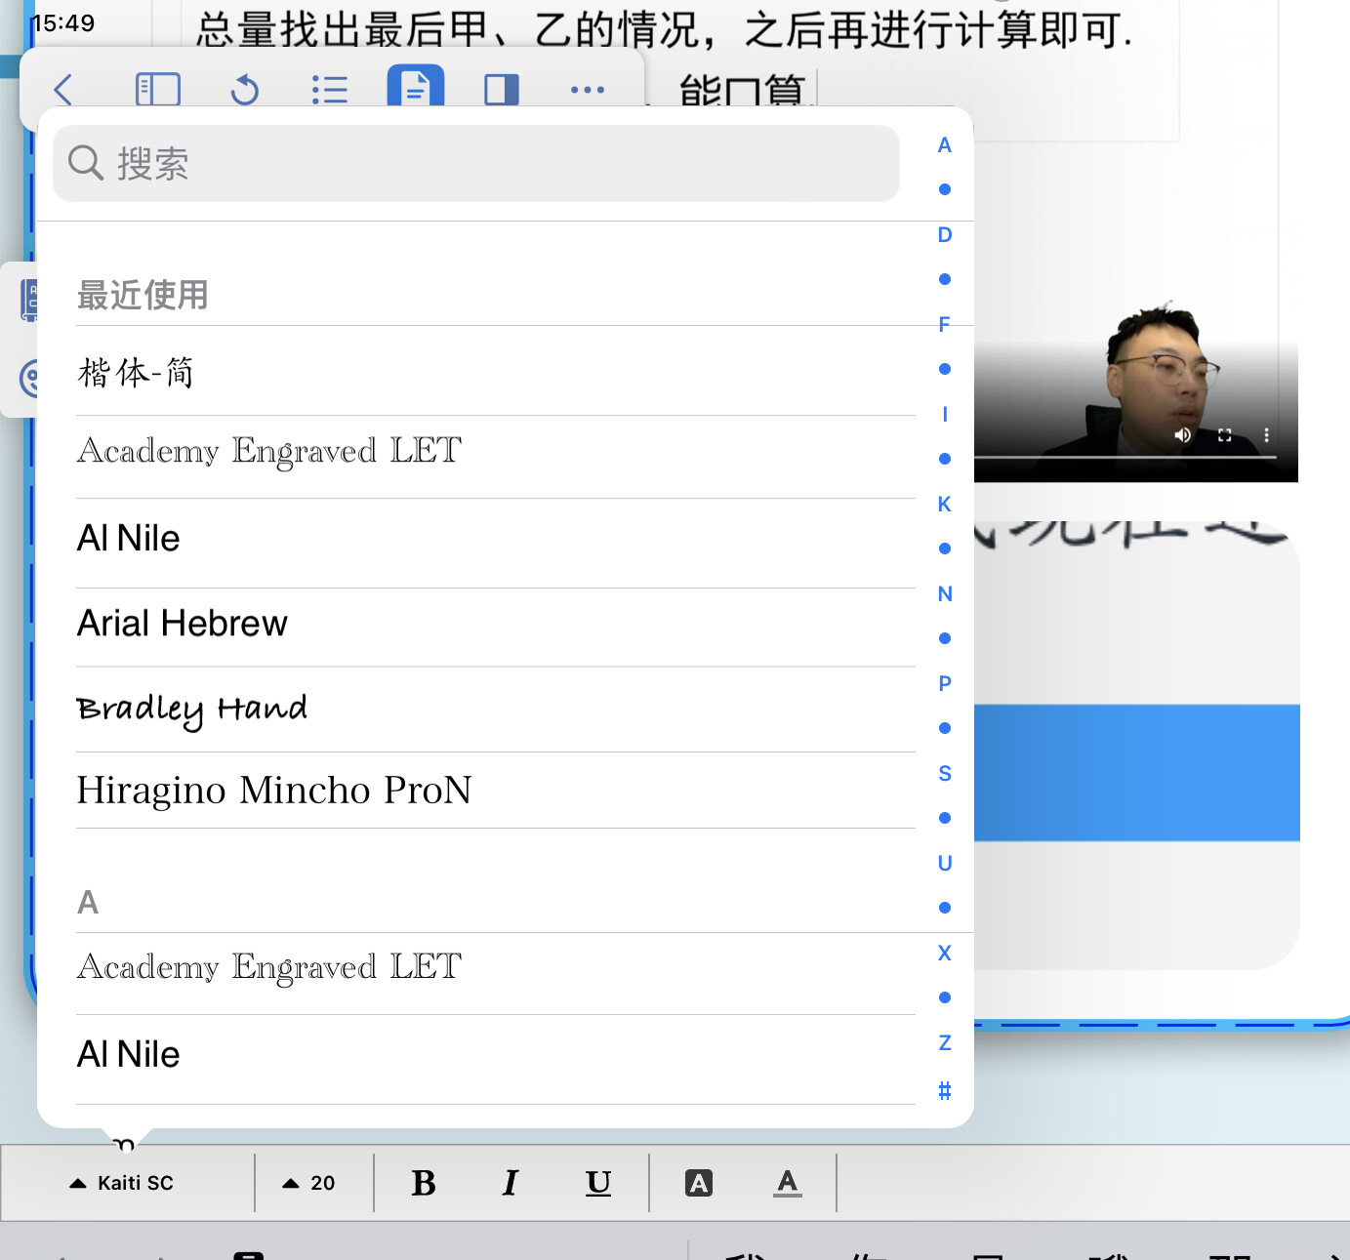
Task: Toggle the right split panel icon
Action: point(502,90)
